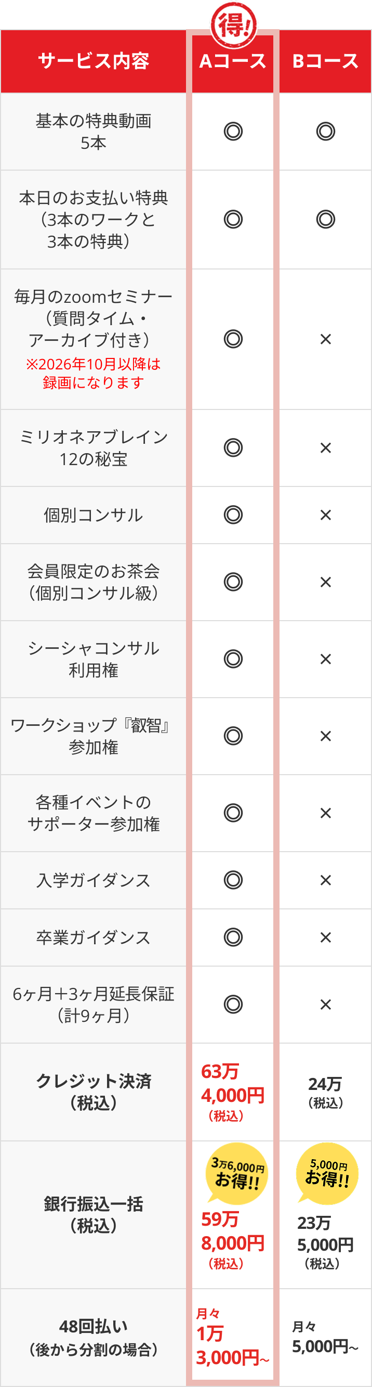
Task: Click the yellow 5,000円お得!! badge
Action: click(327, 1173)
